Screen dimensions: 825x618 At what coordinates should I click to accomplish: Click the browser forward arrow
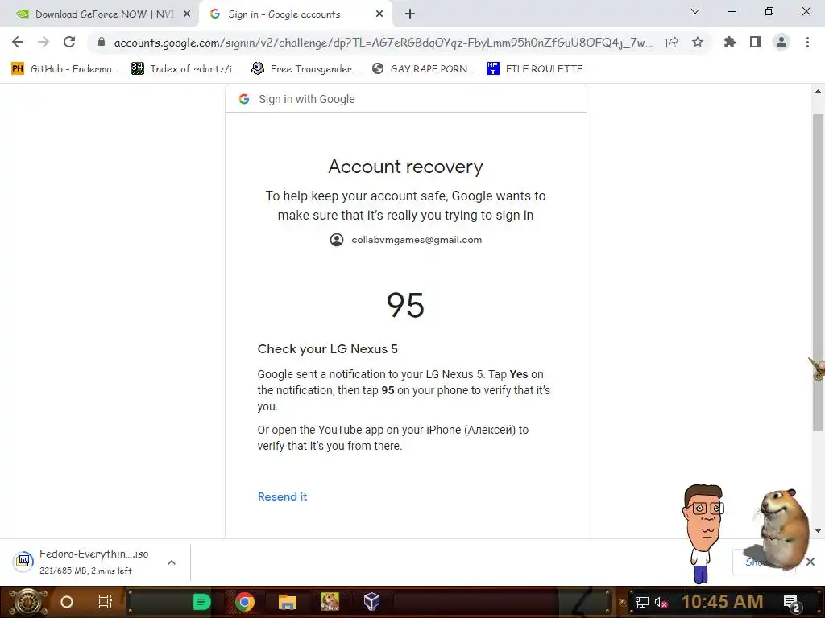coord(44,42)
